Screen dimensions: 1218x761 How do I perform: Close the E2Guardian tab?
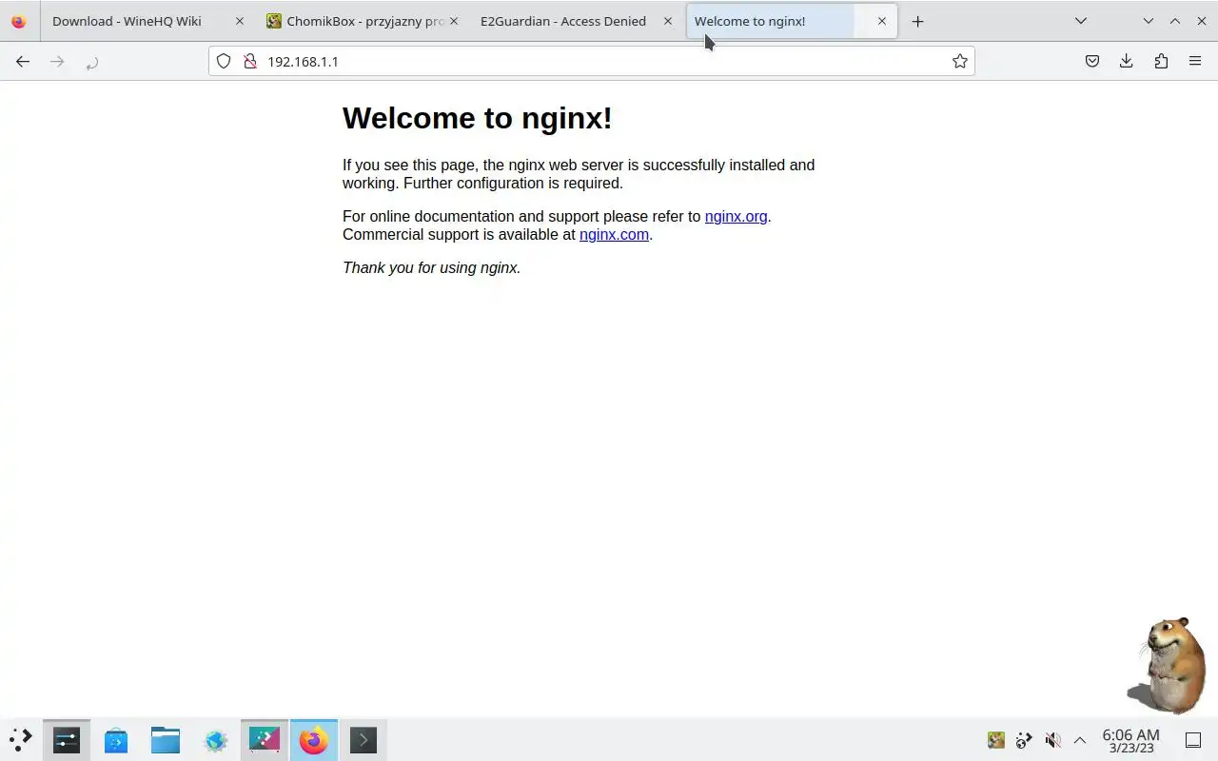click(667, 21)
